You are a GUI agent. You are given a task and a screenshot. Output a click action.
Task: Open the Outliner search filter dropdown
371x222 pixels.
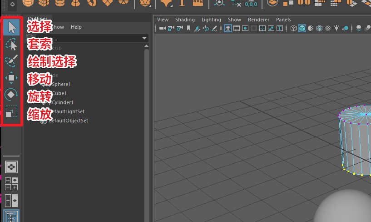click(x=144, y=39)
